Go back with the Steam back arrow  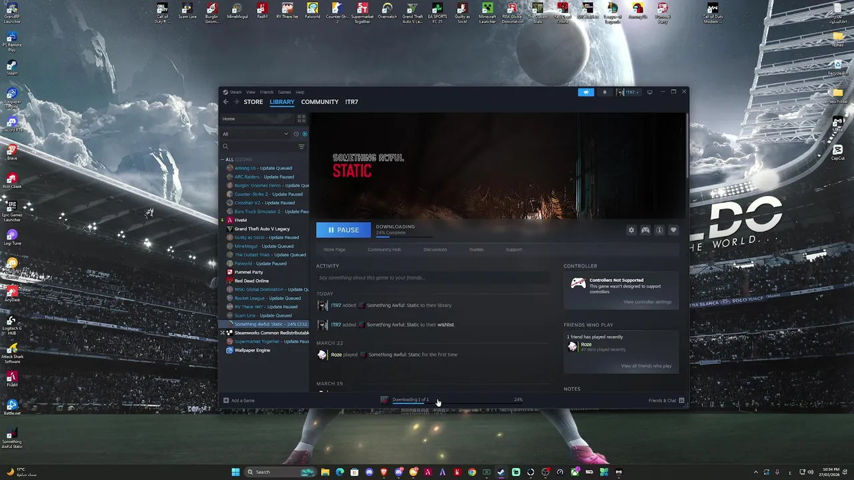226,102
